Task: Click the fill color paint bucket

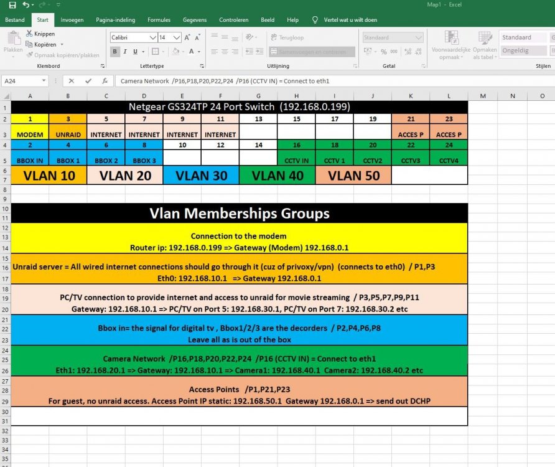Action: click(x=175, y=52)
